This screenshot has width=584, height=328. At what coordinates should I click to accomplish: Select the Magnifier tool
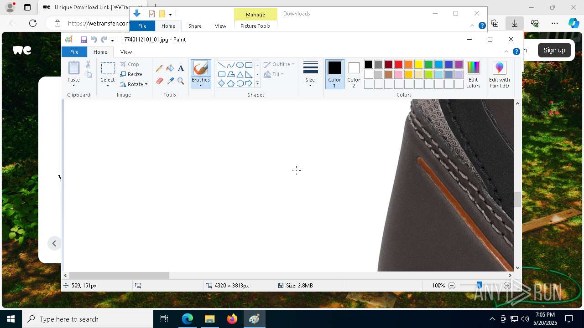click(x=181, y=81)
